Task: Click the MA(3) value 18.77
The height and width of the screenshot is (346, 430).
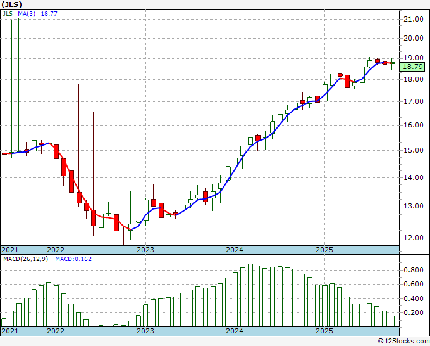Action: coord(49,12)
